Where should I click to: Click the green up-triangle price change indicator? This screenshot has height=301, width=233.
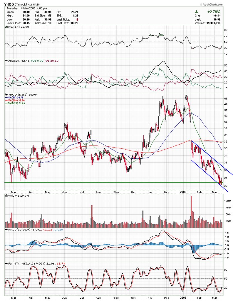[197, 12]
